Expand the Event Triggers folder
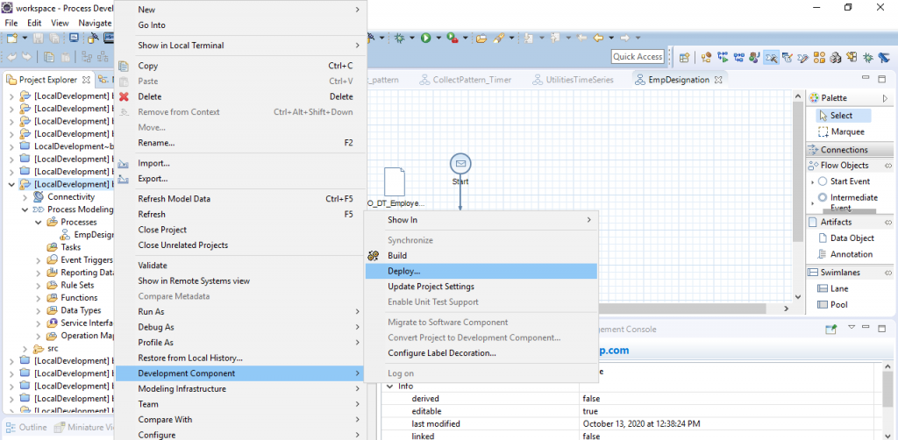Viewport: 898px width, 440px height. (x=39, y=259)
